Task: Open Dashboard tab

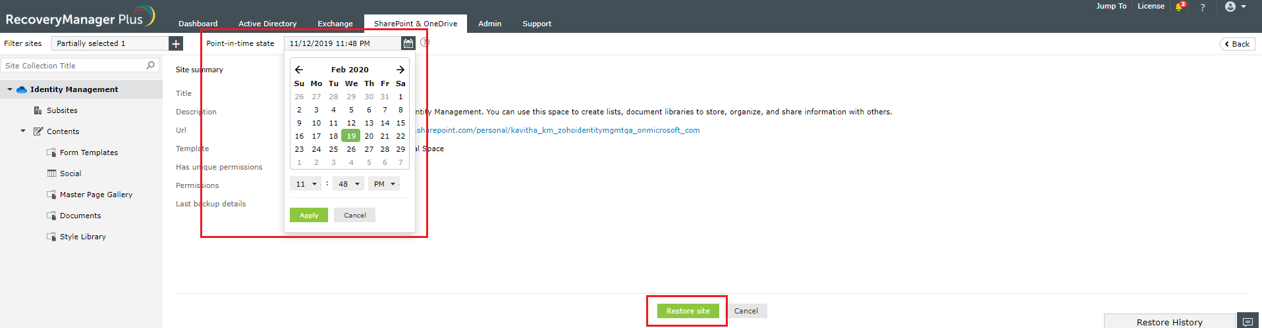Action: point(198,24)
